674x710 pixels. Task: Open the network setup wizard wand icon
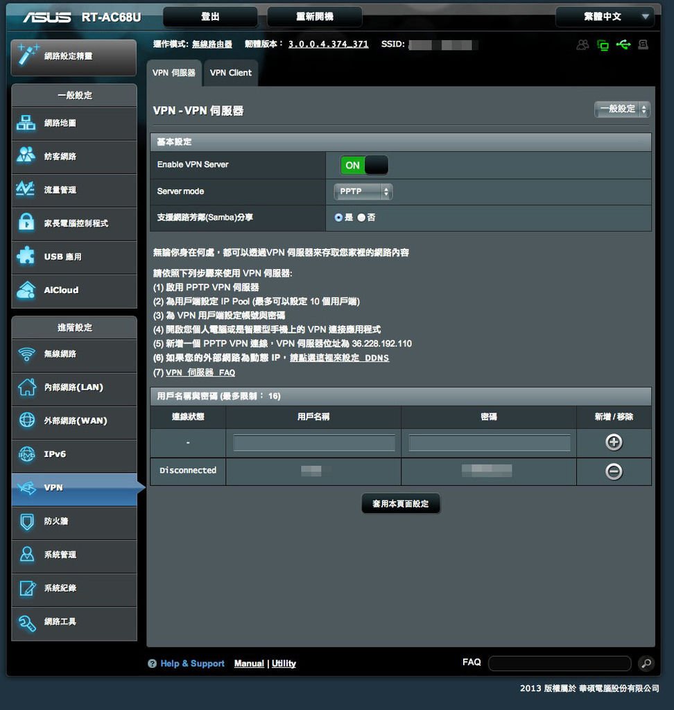28,55
